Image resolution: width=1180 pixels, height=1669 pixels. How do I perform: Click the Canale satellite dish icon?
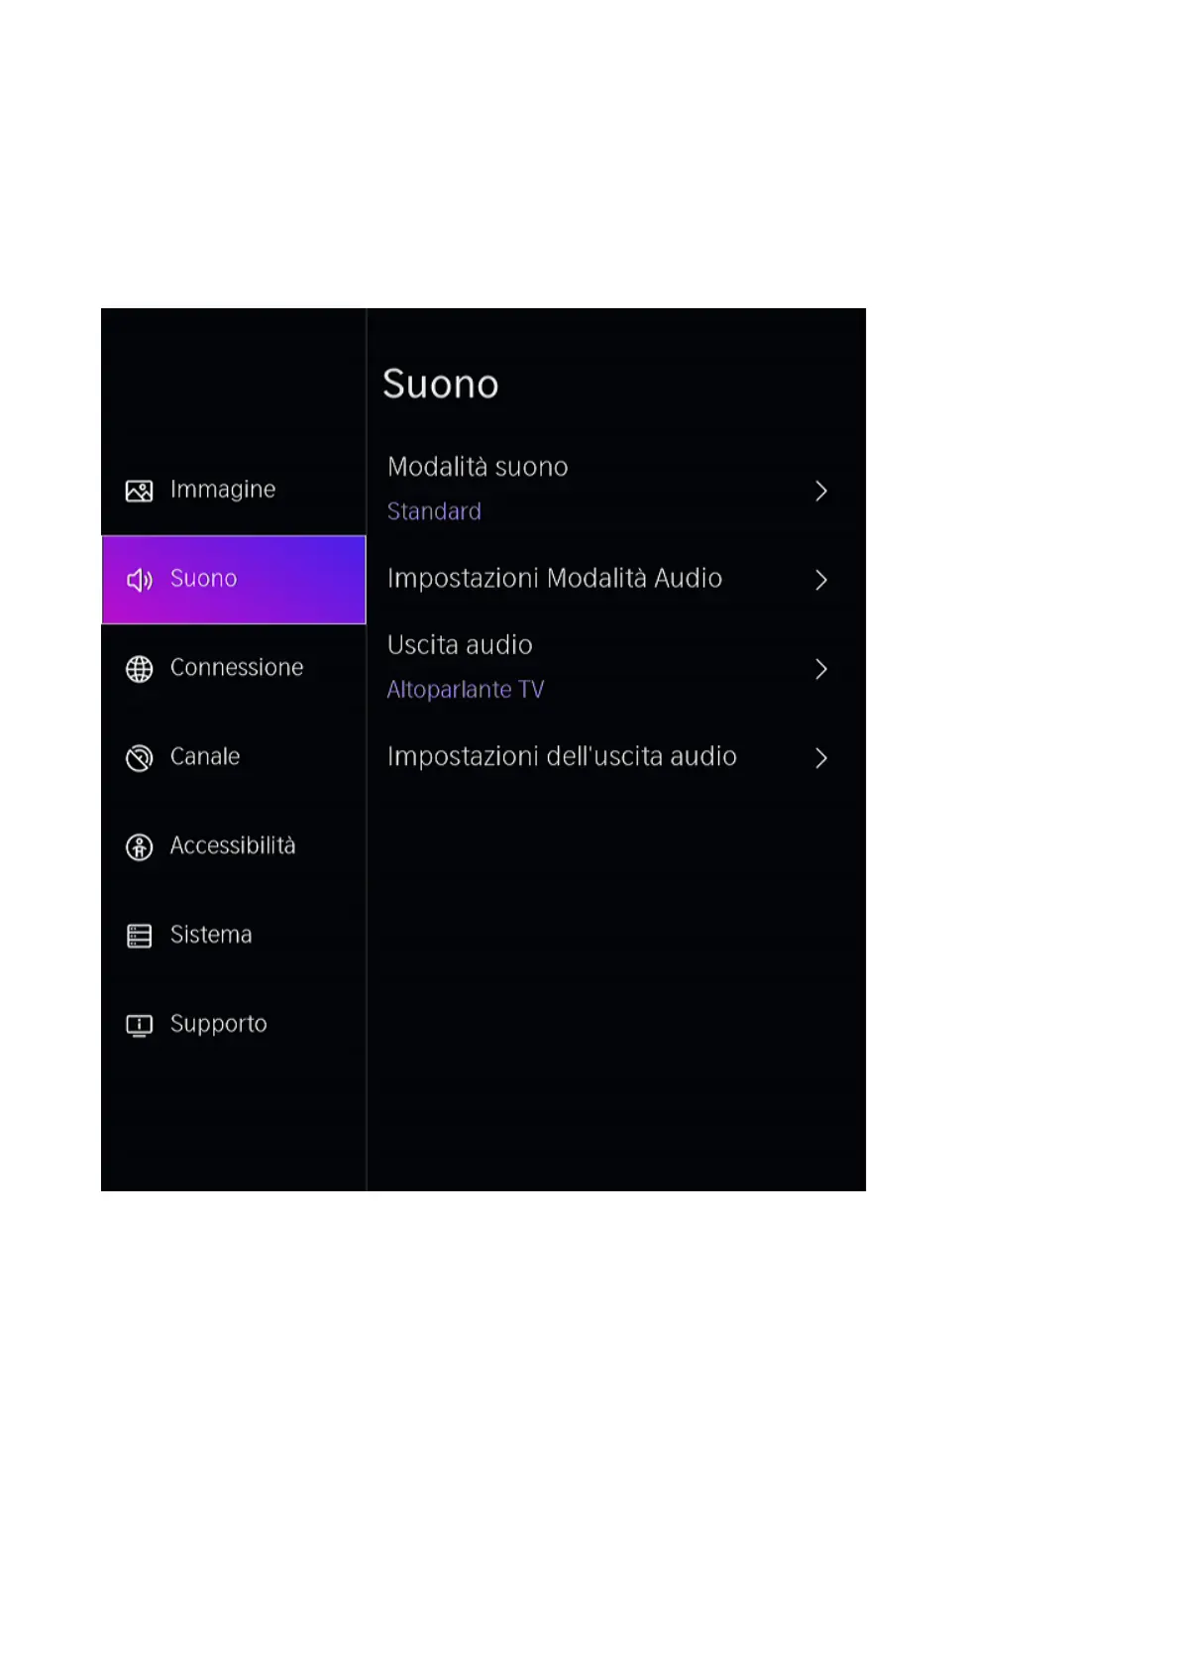coord(139,758)
